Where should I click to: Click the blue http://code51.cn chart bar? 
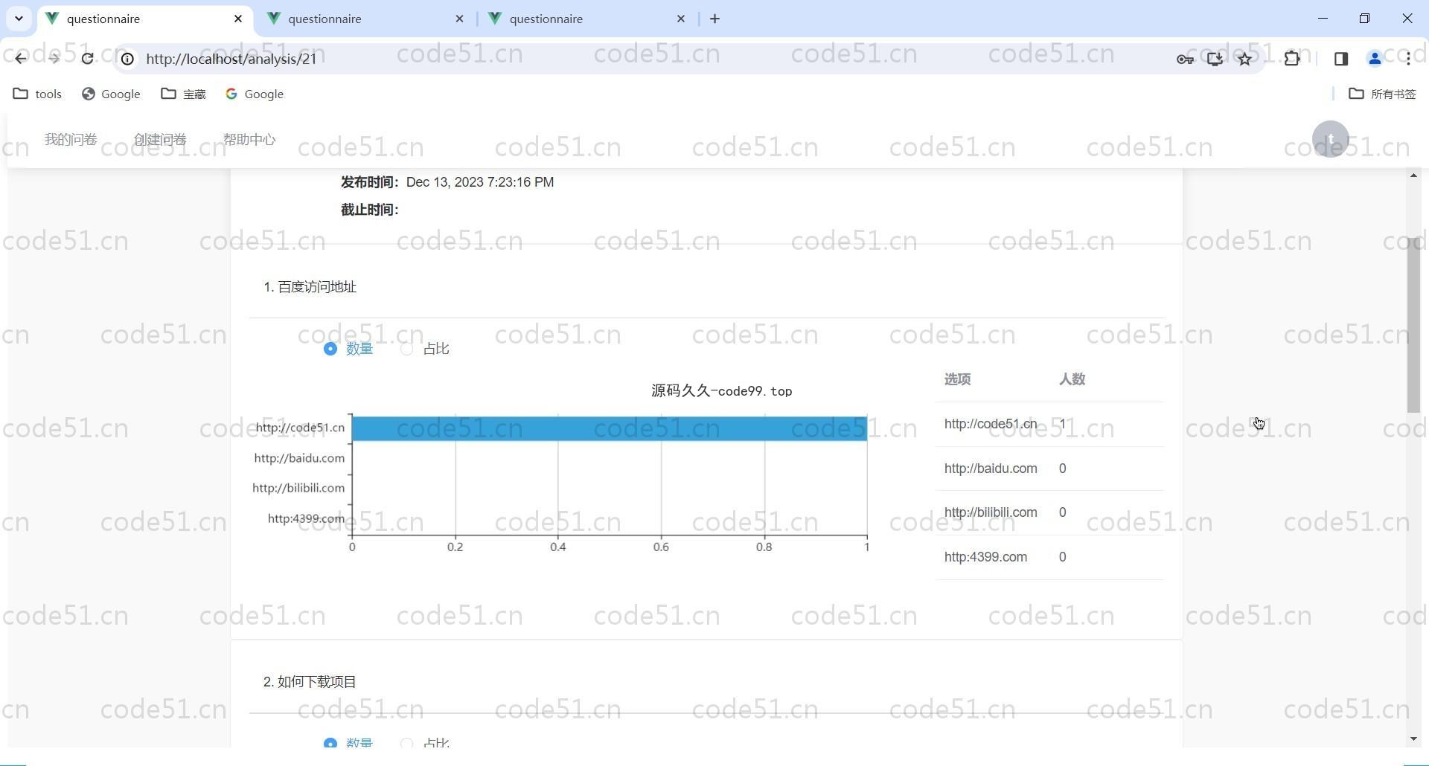(x=609, y=428)
